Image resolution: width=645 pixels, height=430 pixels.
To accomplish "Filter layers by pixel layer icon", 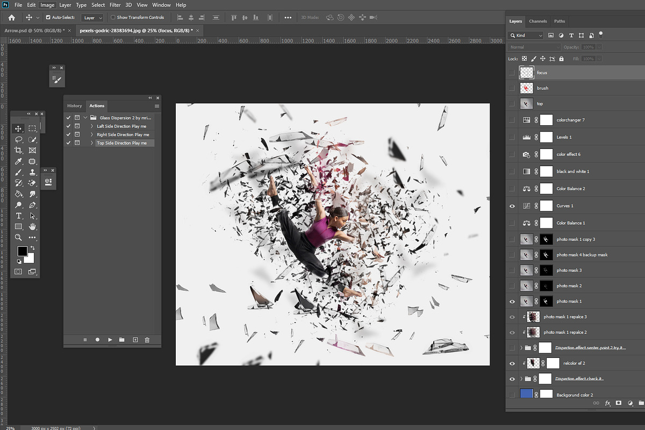I will [x=550, y=35].
